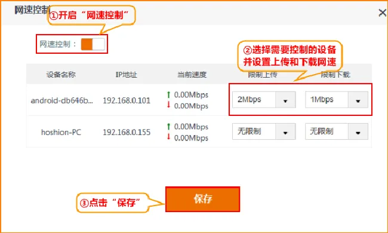Click green upload arrow for hoshion-PC
Screen dimensions: 388x233
tap(168, 127)
